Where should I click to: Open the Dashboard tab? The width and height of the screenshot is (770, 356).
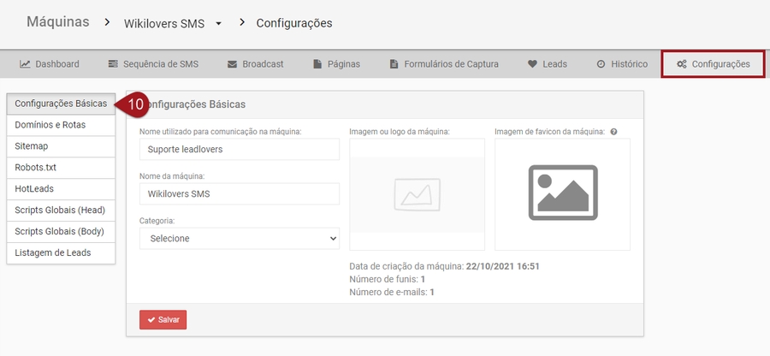[50, 64]
